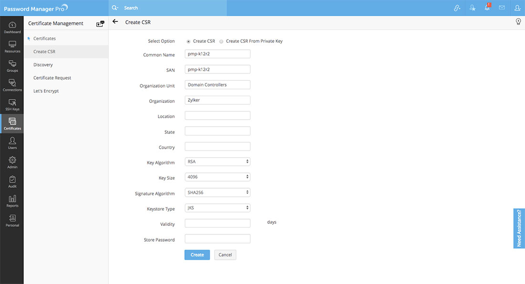Viewport: 525px width, 284px height.
Task: Navigate to the Connections panel
Action: click(12, 84)
